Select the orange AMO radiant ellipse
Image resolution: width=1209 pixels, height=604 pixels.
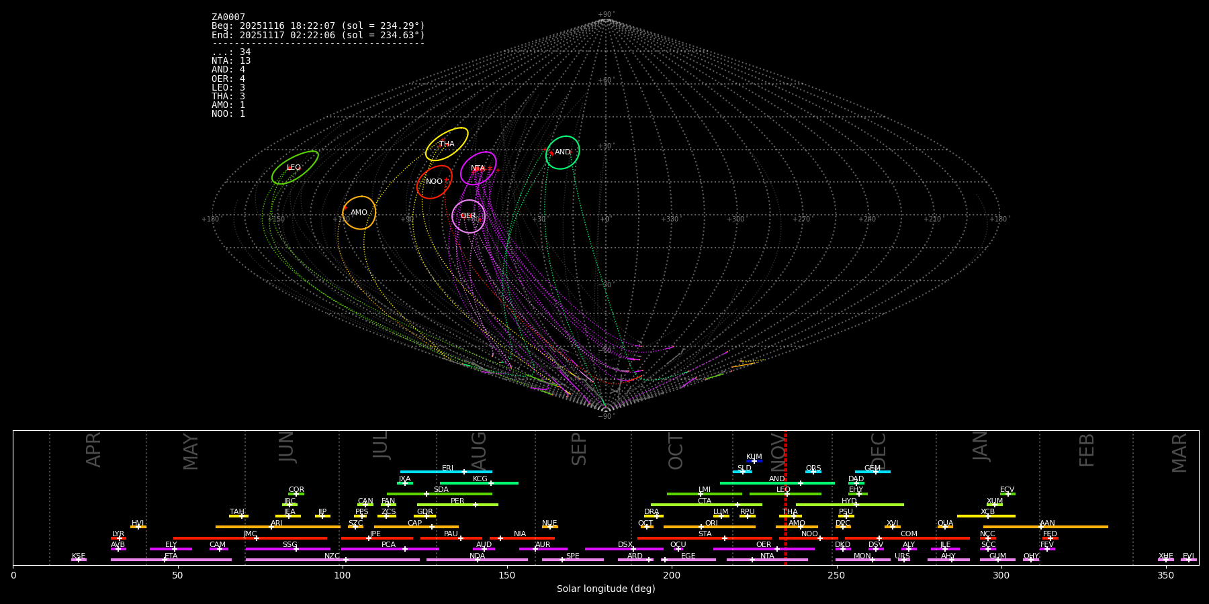[x=359, y=213]
